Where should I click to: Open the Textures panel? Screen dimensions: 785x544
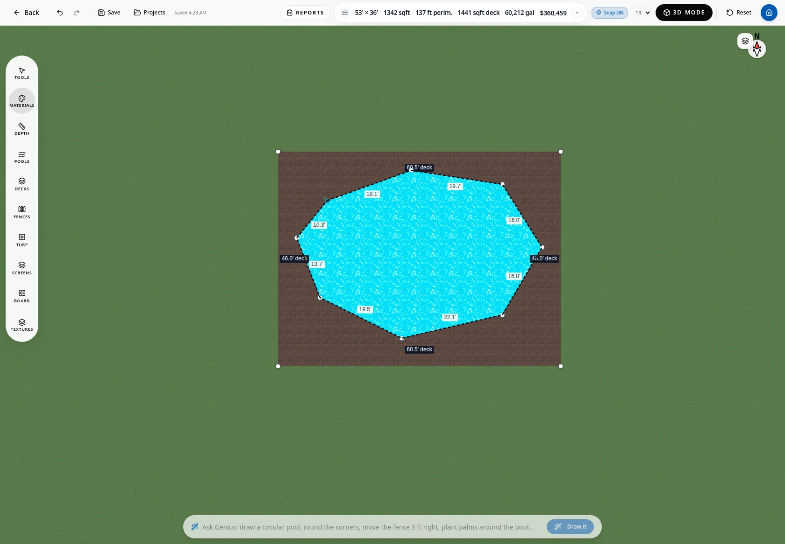pyautogui.click(x=22, y=325)
